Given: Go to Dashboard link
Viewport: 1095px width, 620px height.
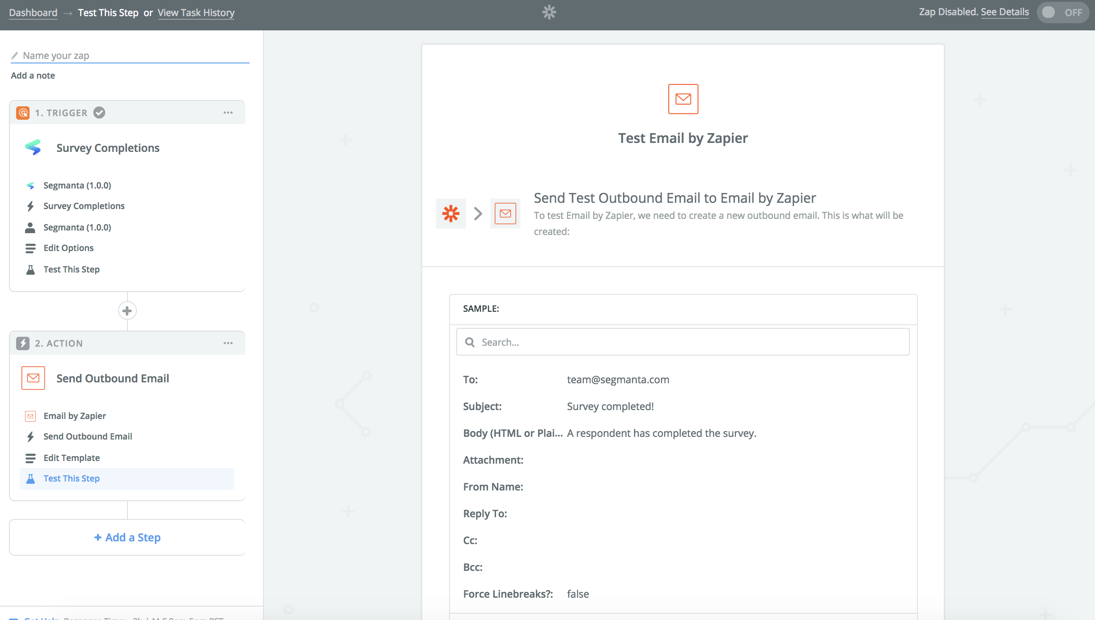Looking at the screenshot, I should click(x=33, y=13).
